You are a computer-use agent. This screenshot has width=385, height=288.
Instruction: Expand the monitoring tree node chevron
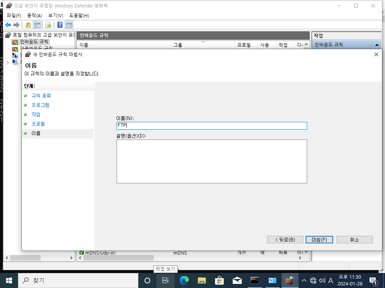(x=8, y=63)
